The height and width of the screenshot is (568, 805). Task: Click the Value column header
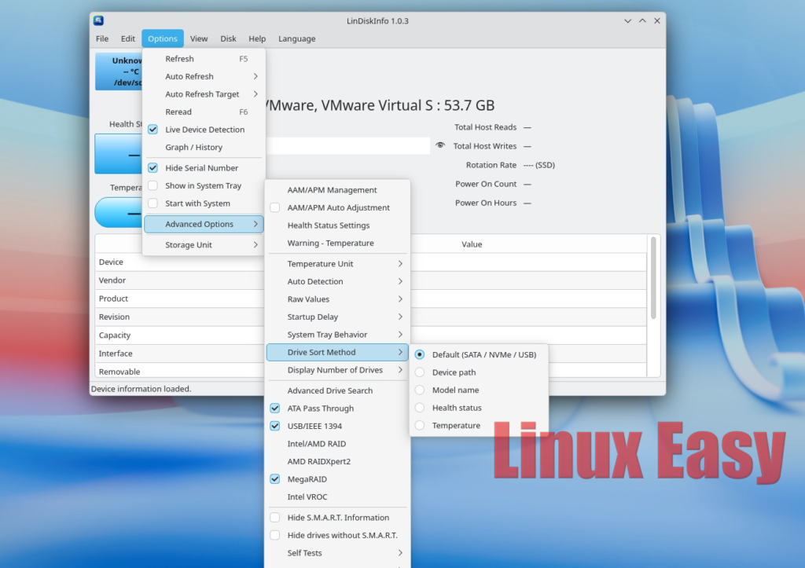472,244
